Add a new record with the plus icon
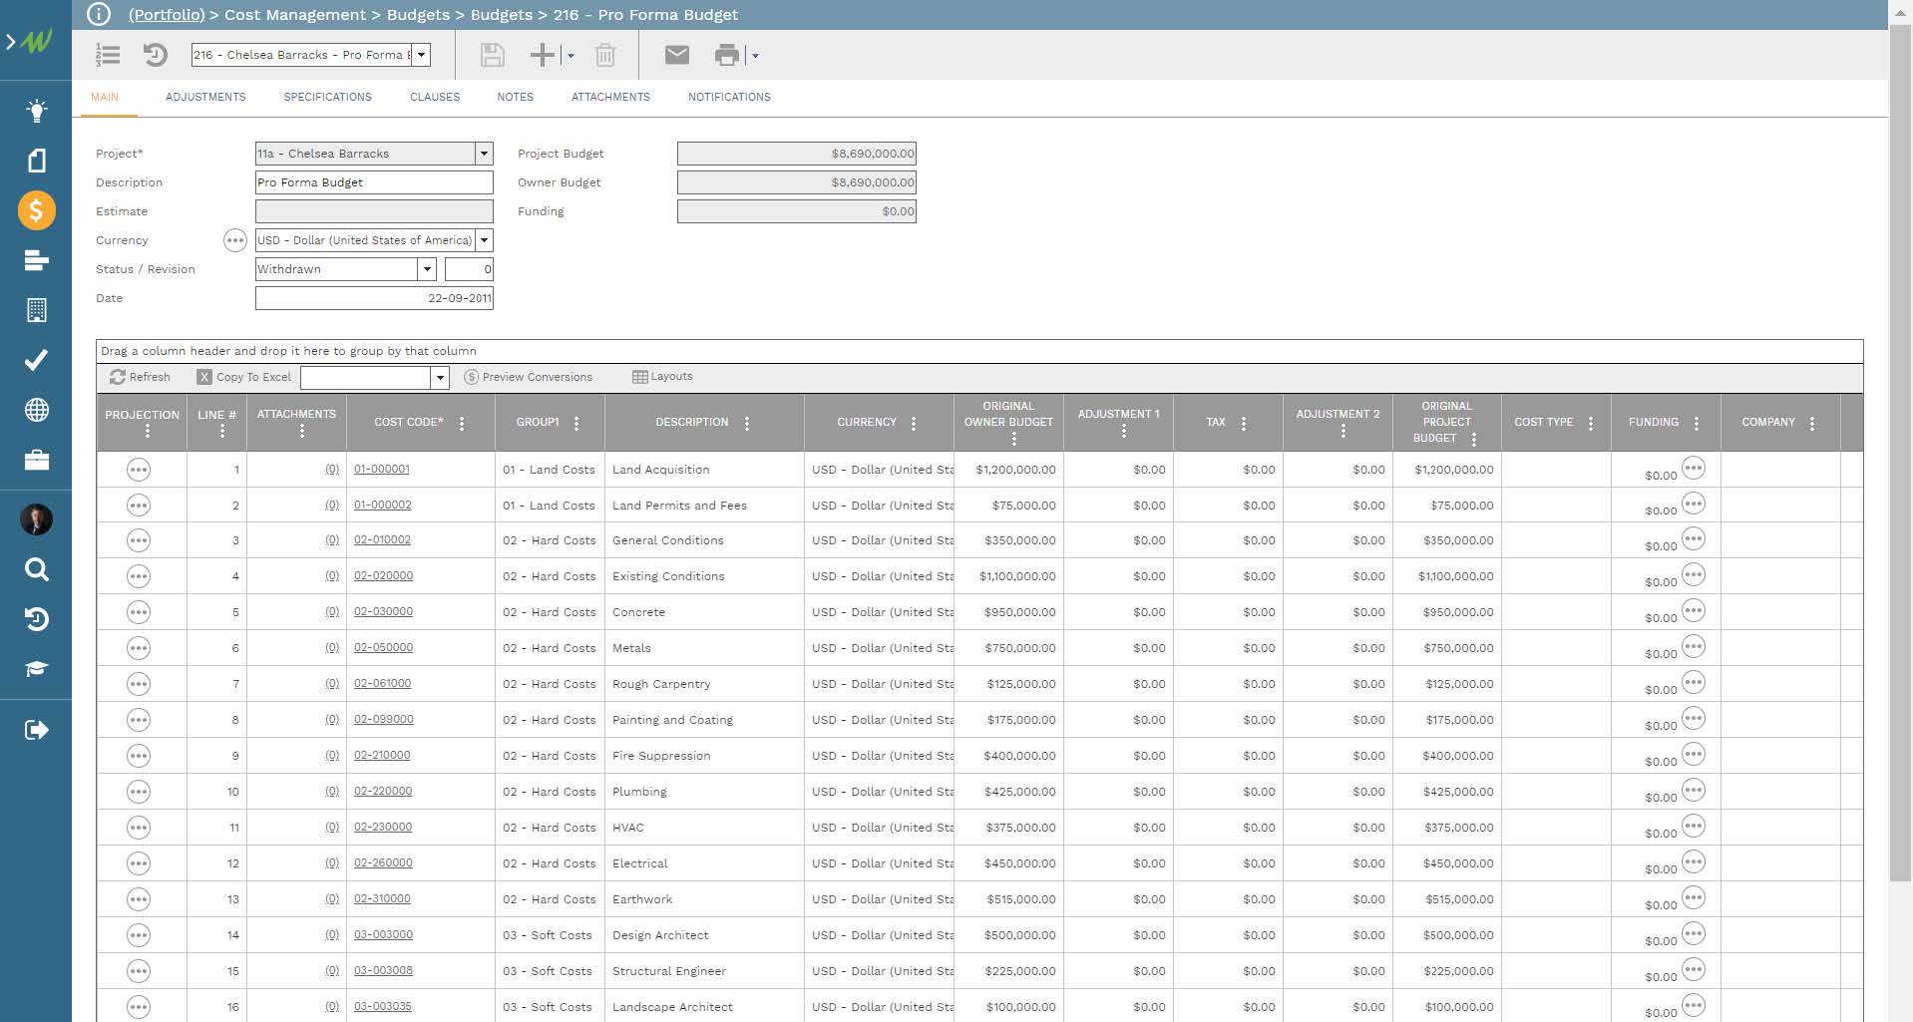 (x=542, y=55)
